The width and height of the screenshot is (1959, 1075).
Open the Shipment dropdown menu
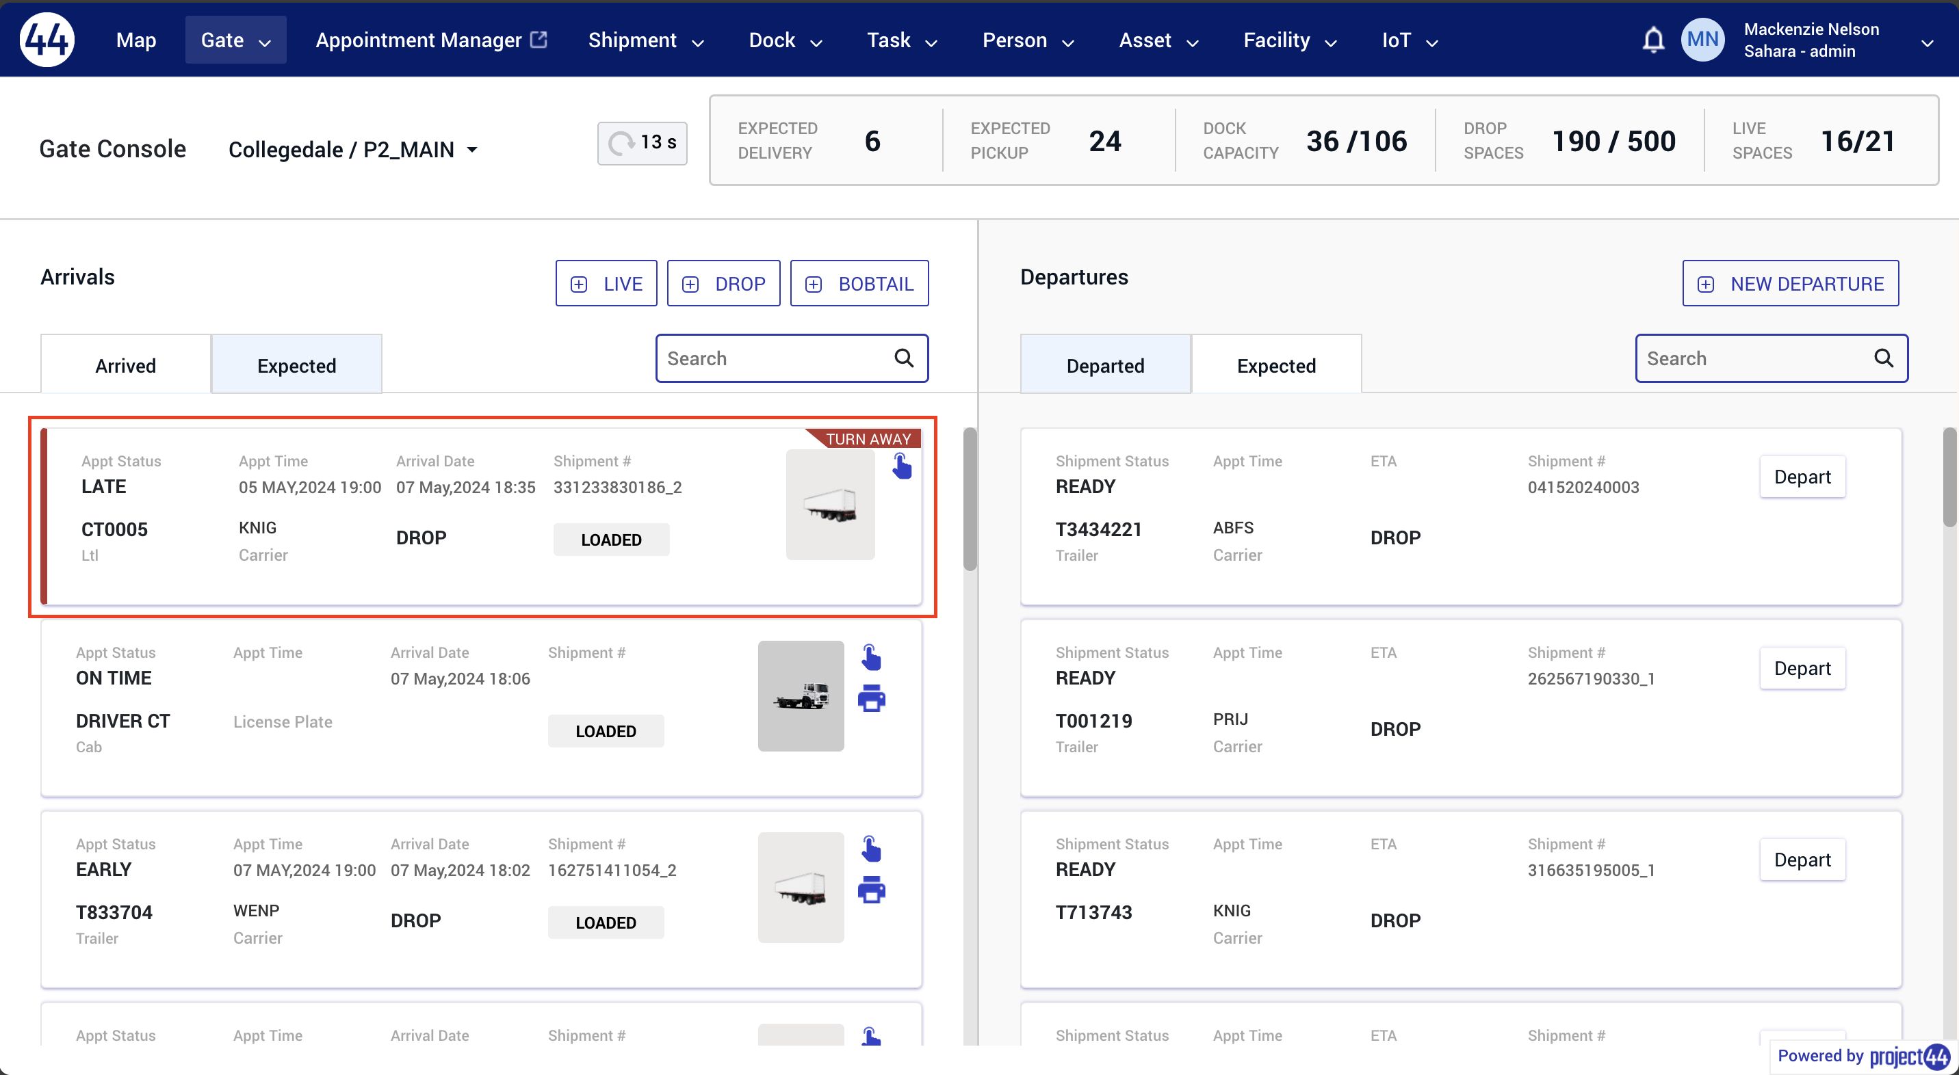click(x=646, y=40)
